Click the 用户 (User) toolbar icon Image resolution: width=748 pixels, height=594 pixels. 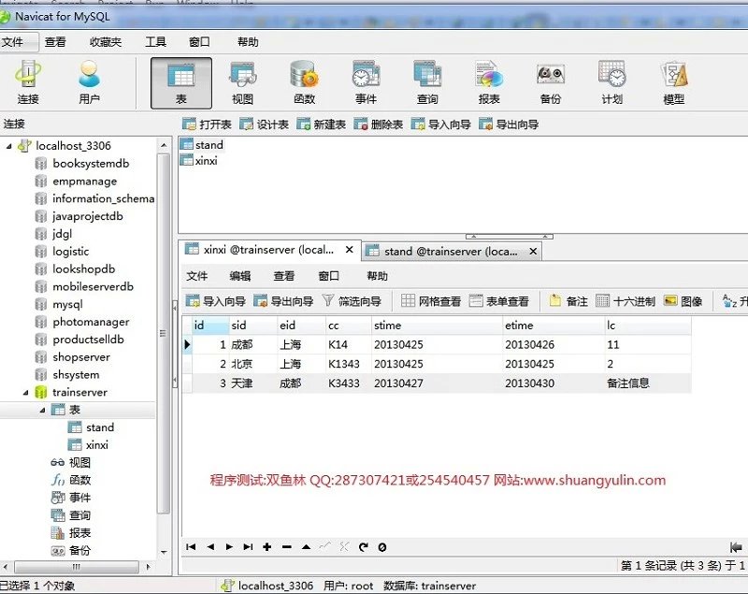89,82
